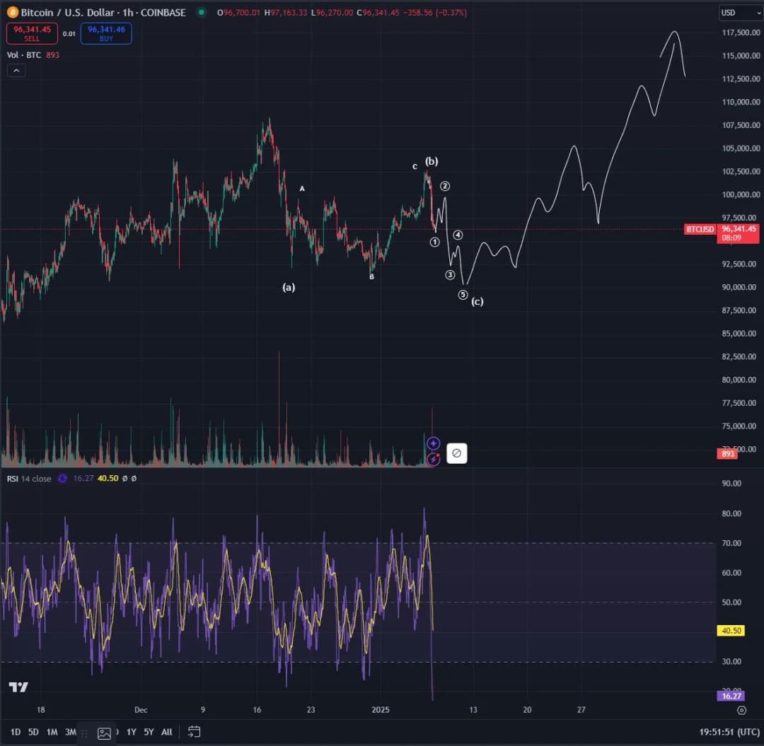764x746 pixels.
Task: Open the USD currency dropdown
Action: click(x=738, y=13)
